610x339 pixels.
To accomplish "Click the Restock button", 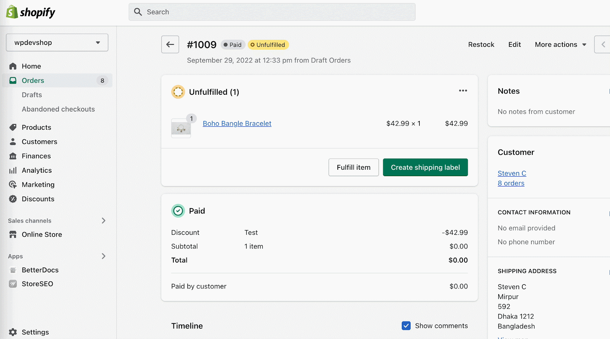I will click(x=481, y=45).
